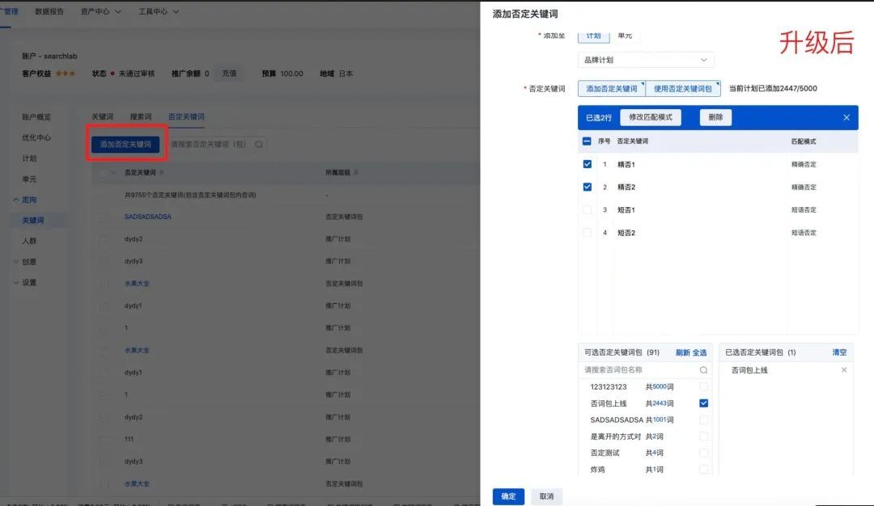Uncheck the 精否1 keyword checkbox

click(x=588, y=163)
